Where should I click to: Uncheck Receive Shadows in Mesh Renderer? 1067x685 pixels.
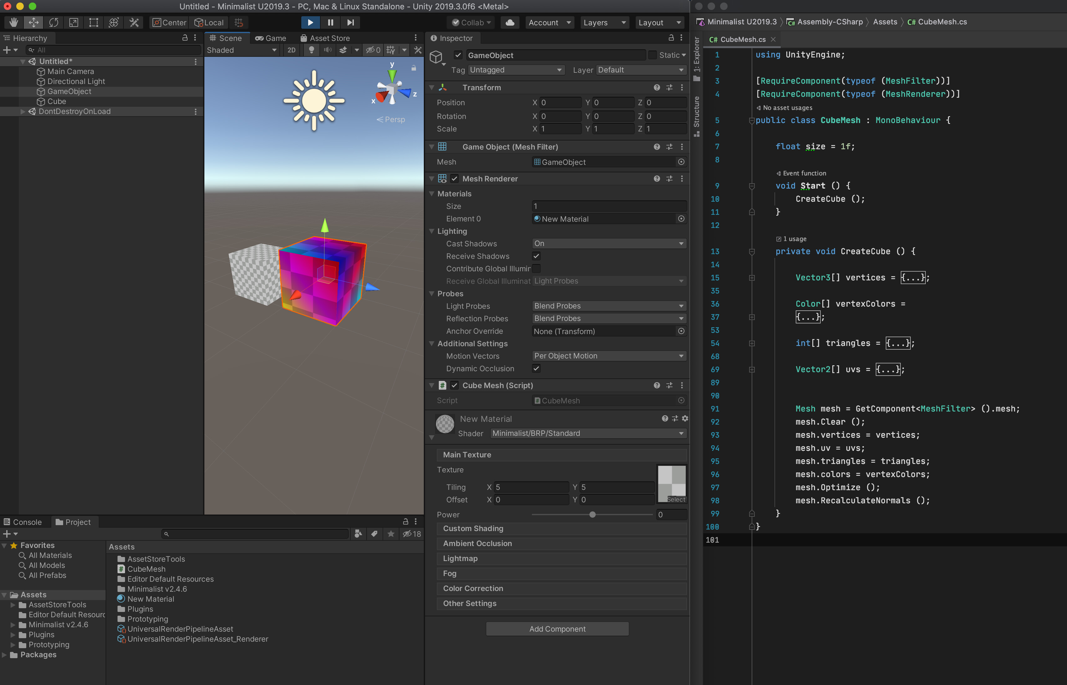tap(536, 256)
